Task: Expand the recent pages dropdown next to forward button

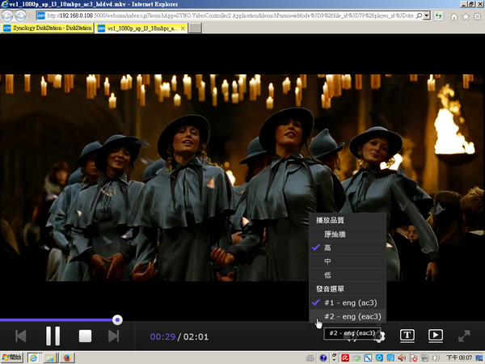Action: (x=31, y=16)
